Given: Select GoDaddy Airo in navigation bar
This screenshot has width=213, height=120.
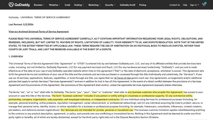Looking at the screenshot, I should pyautogui.click(x=128, y=5).
